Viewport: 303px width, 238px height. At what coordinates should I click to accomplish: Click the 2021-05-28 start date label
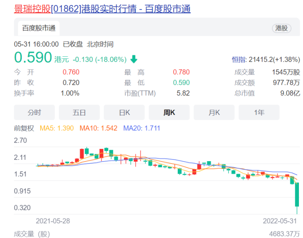pyautogui.click(x=53, y=221)
